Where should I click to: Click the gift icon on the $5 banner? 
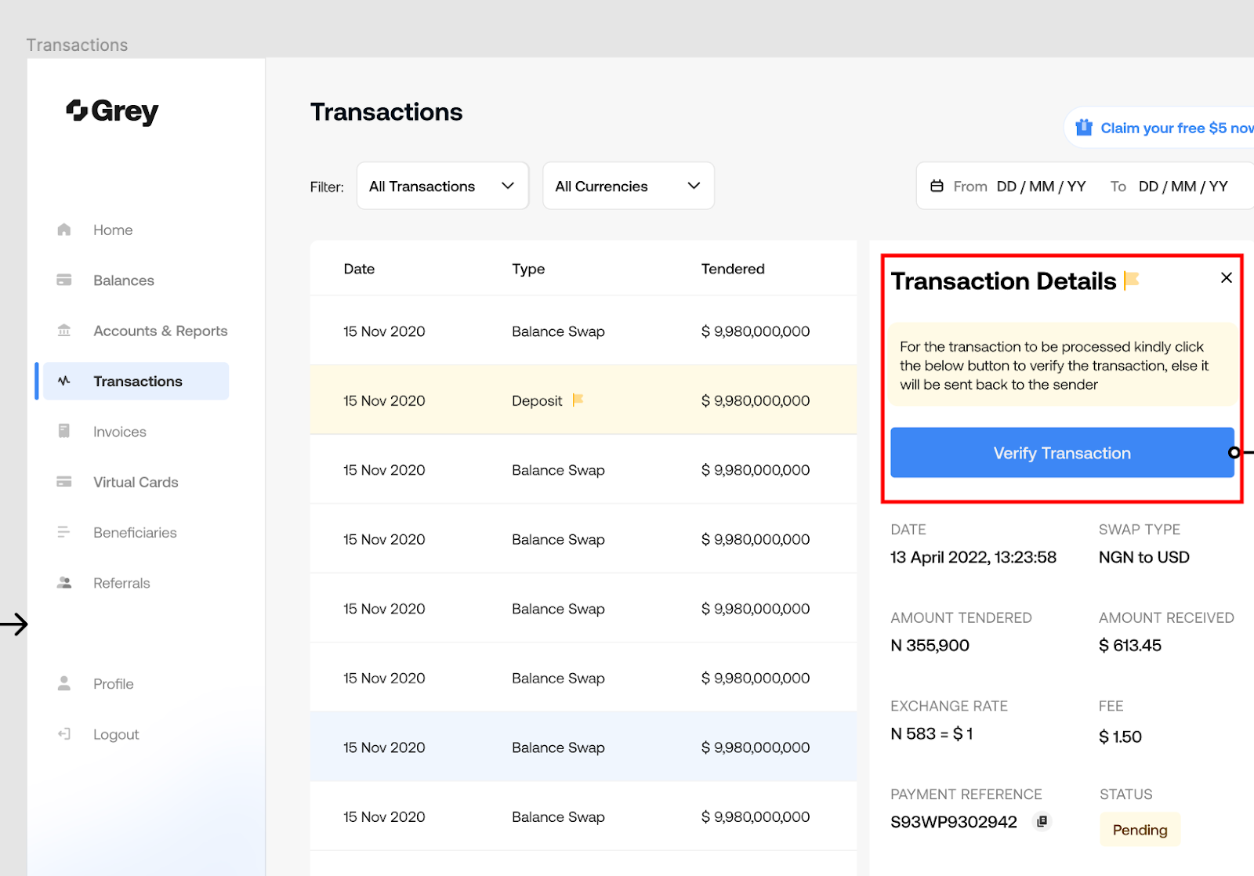click(1084, 127)
